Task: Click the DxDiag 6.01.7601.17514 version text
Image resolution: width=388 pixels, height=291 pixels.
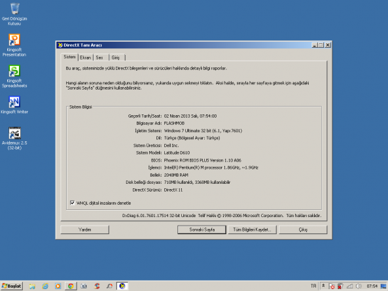Action: 159,216
